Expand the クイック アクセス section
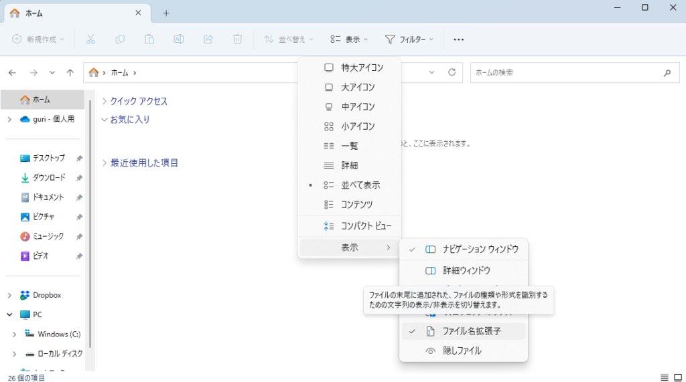The width and height of the screenshot is (686, 382). click(104, 101)
